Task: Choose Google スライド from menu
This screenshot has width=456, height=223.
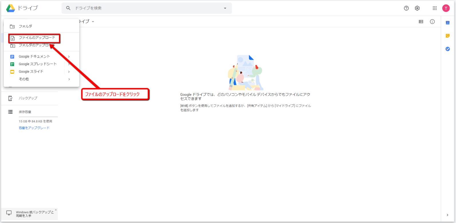Action: pyautogui.click(x=31, y=72)
